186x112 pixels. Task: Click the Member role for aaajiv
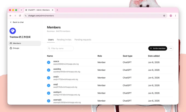point(101,78)
